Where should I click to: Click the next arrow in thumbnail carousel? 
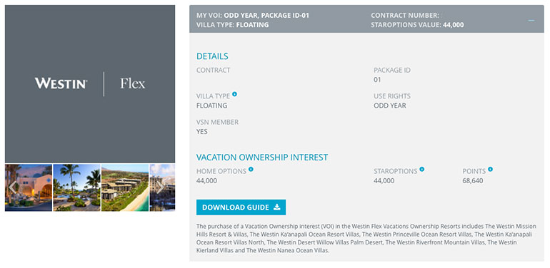pos(160,187)
